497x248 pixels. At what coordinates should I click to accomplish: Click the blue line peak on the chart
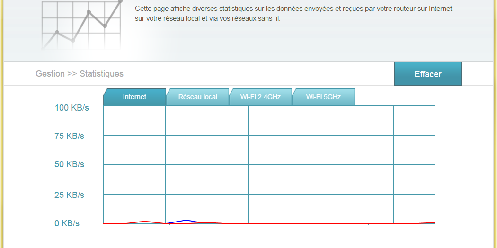(186, 220)
